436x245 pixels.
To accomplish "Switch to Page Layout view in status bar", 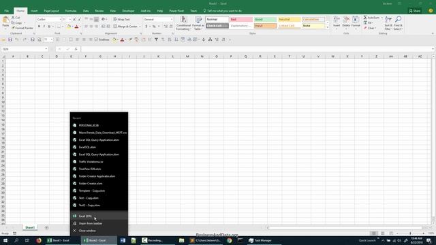I will pyautogui.click(x=382, y=233).
